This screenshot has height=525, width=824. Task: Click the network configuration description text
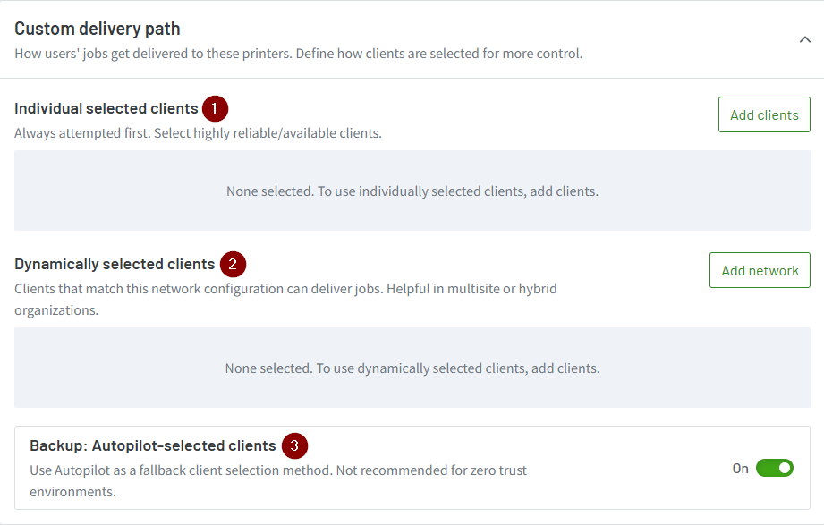point(285,300)
